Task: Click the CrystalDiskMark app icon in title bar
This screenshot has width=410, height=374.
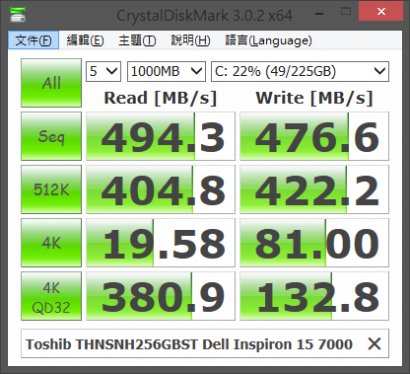Action: (18, 14)
